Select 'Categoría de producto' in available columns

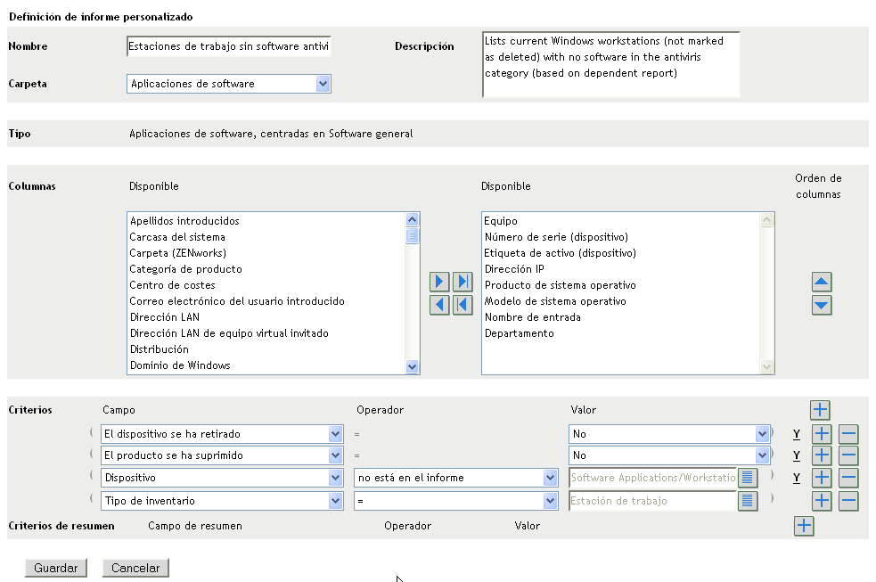tap(185, 269)
